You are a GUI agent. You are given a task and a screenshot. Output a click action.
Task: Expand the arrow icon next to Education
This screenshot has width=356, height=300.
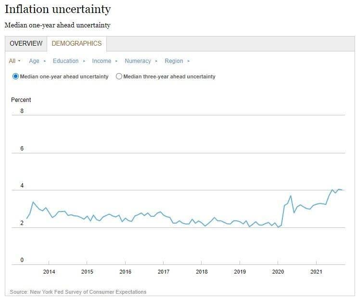[84, 62]
